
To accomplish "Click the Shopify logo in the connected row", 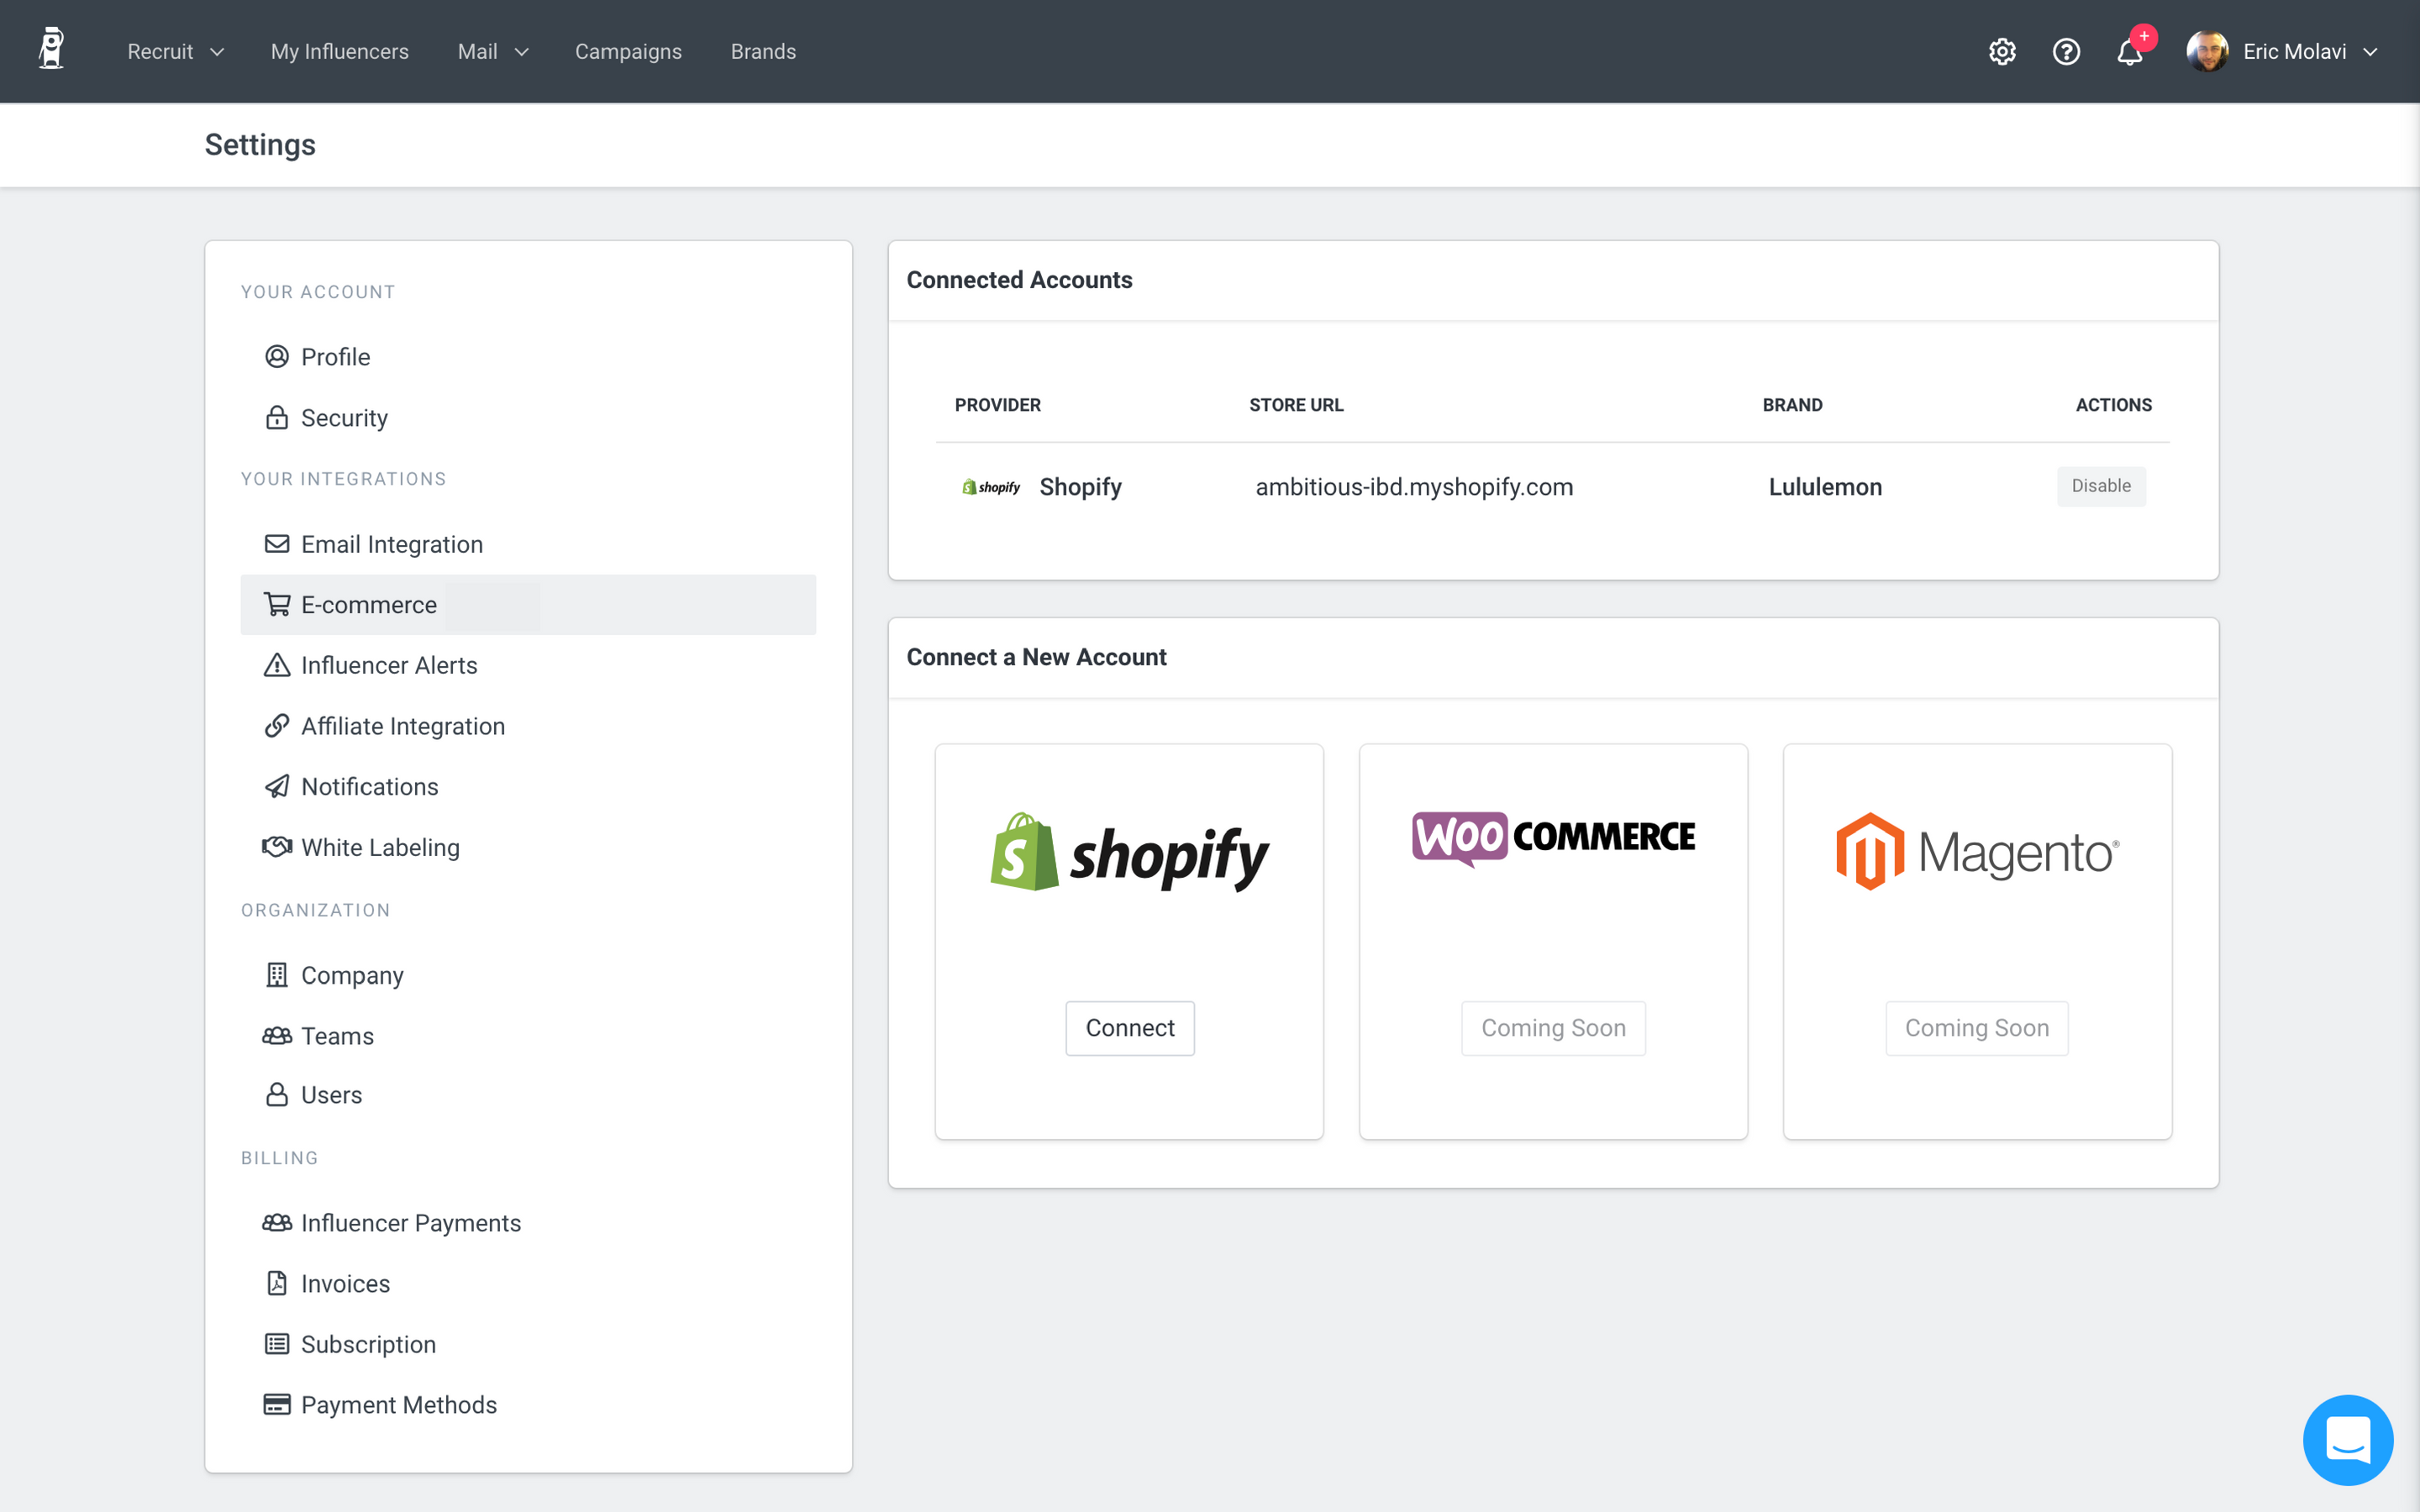I will click(x=991, y=487).
